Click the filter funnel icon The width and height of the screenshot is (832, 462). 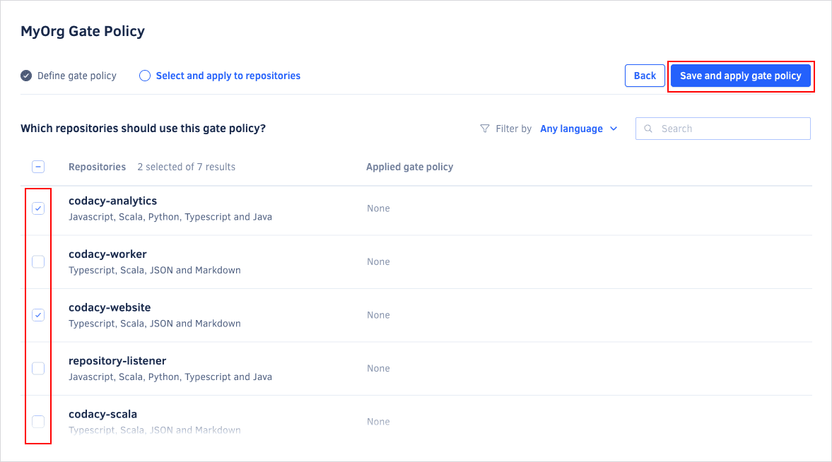(485, 129)
